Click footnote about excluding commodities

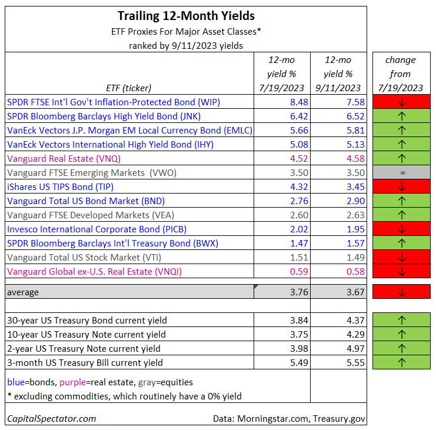124,396
